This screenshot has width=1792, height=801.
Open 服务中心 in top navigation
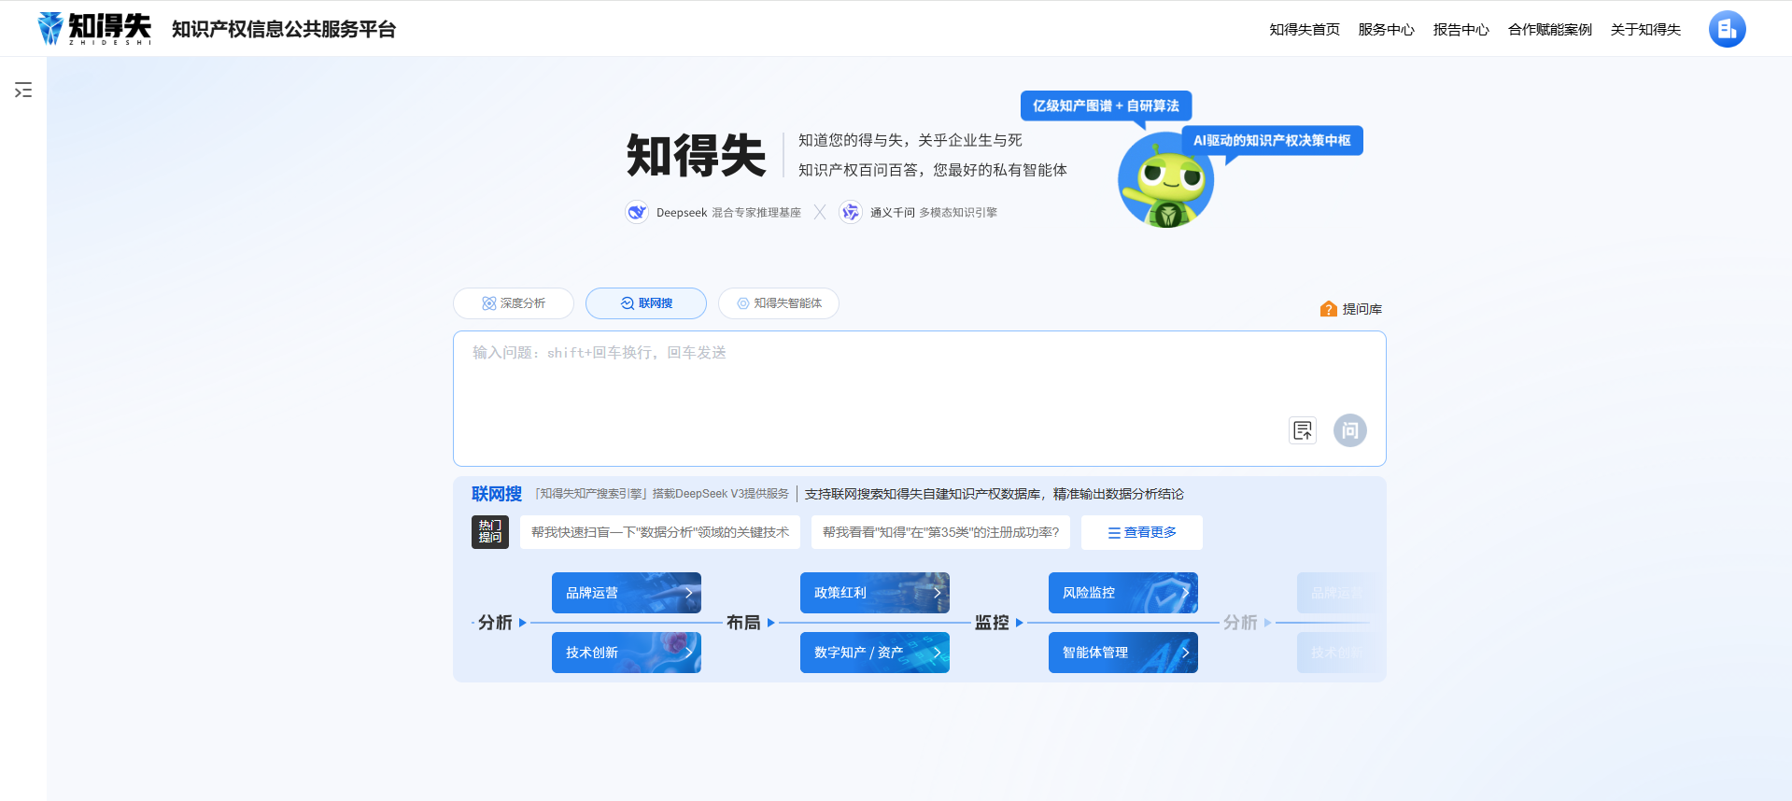(1386, 30)
